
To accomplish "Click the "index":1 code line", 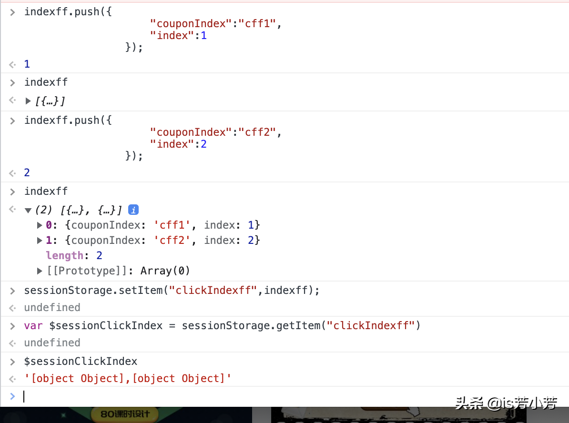I will (178, 36).
